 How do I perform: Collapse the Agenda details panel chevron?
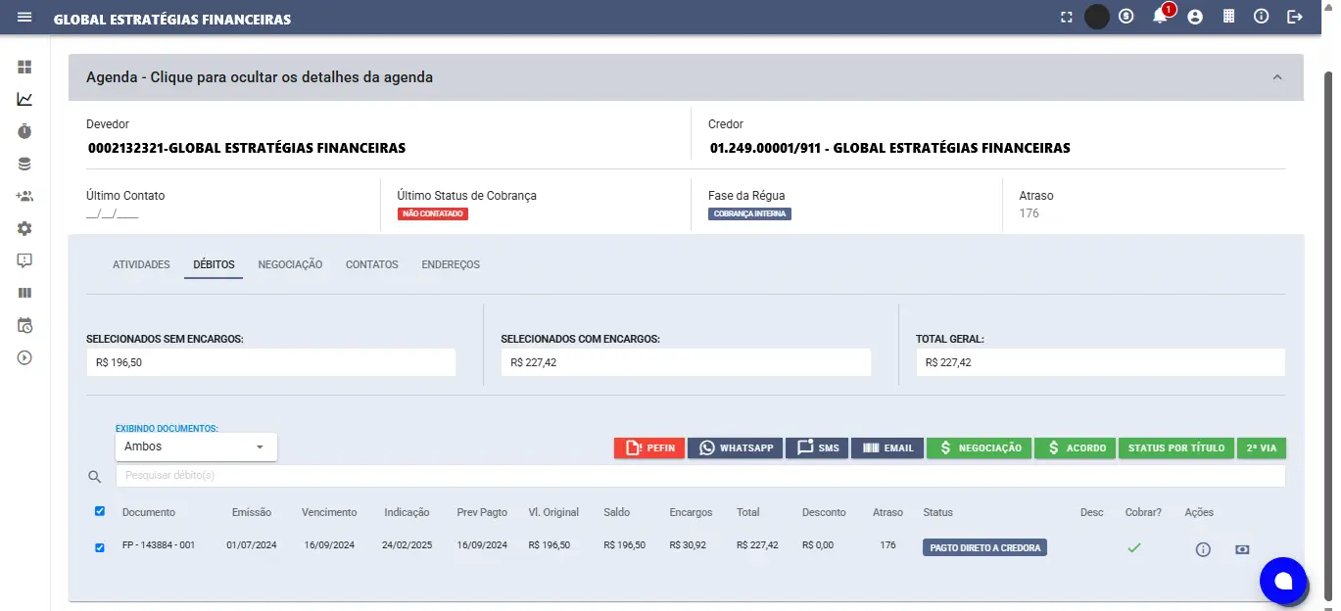tap(1276, 77)
